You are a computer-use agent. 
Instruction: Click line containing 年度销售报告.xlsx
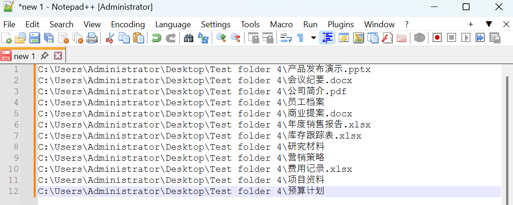click(269, 125)
